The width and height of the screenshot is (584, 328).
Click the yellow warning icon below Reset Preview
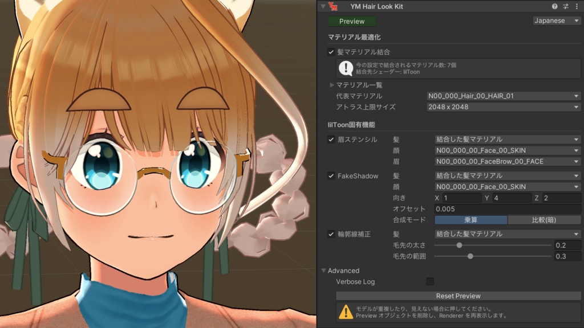point(346,312)
